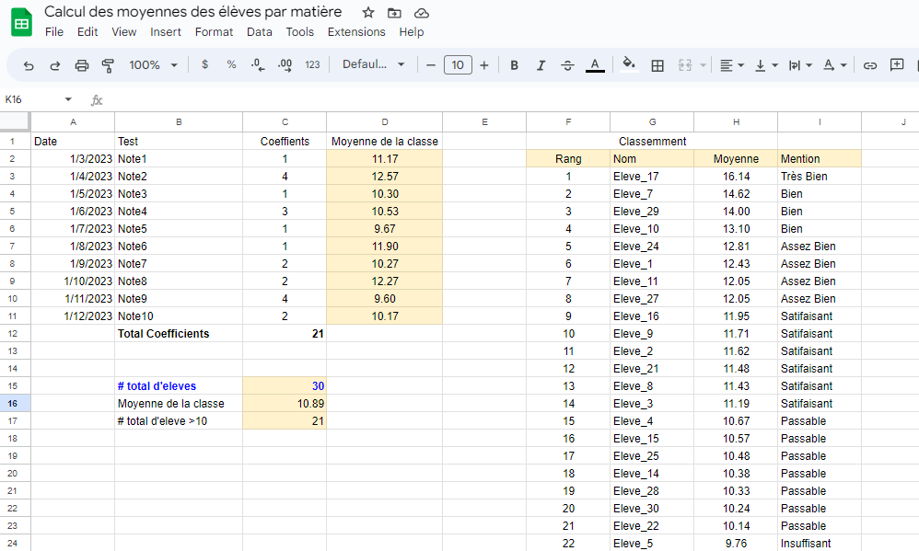The image size is (919, 551).
Task: Open the font selection dropdown
Action: coord(373,65)
